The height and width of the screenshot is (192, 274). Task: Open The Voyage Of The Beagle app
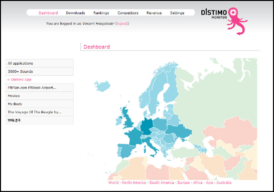(39, 112)
